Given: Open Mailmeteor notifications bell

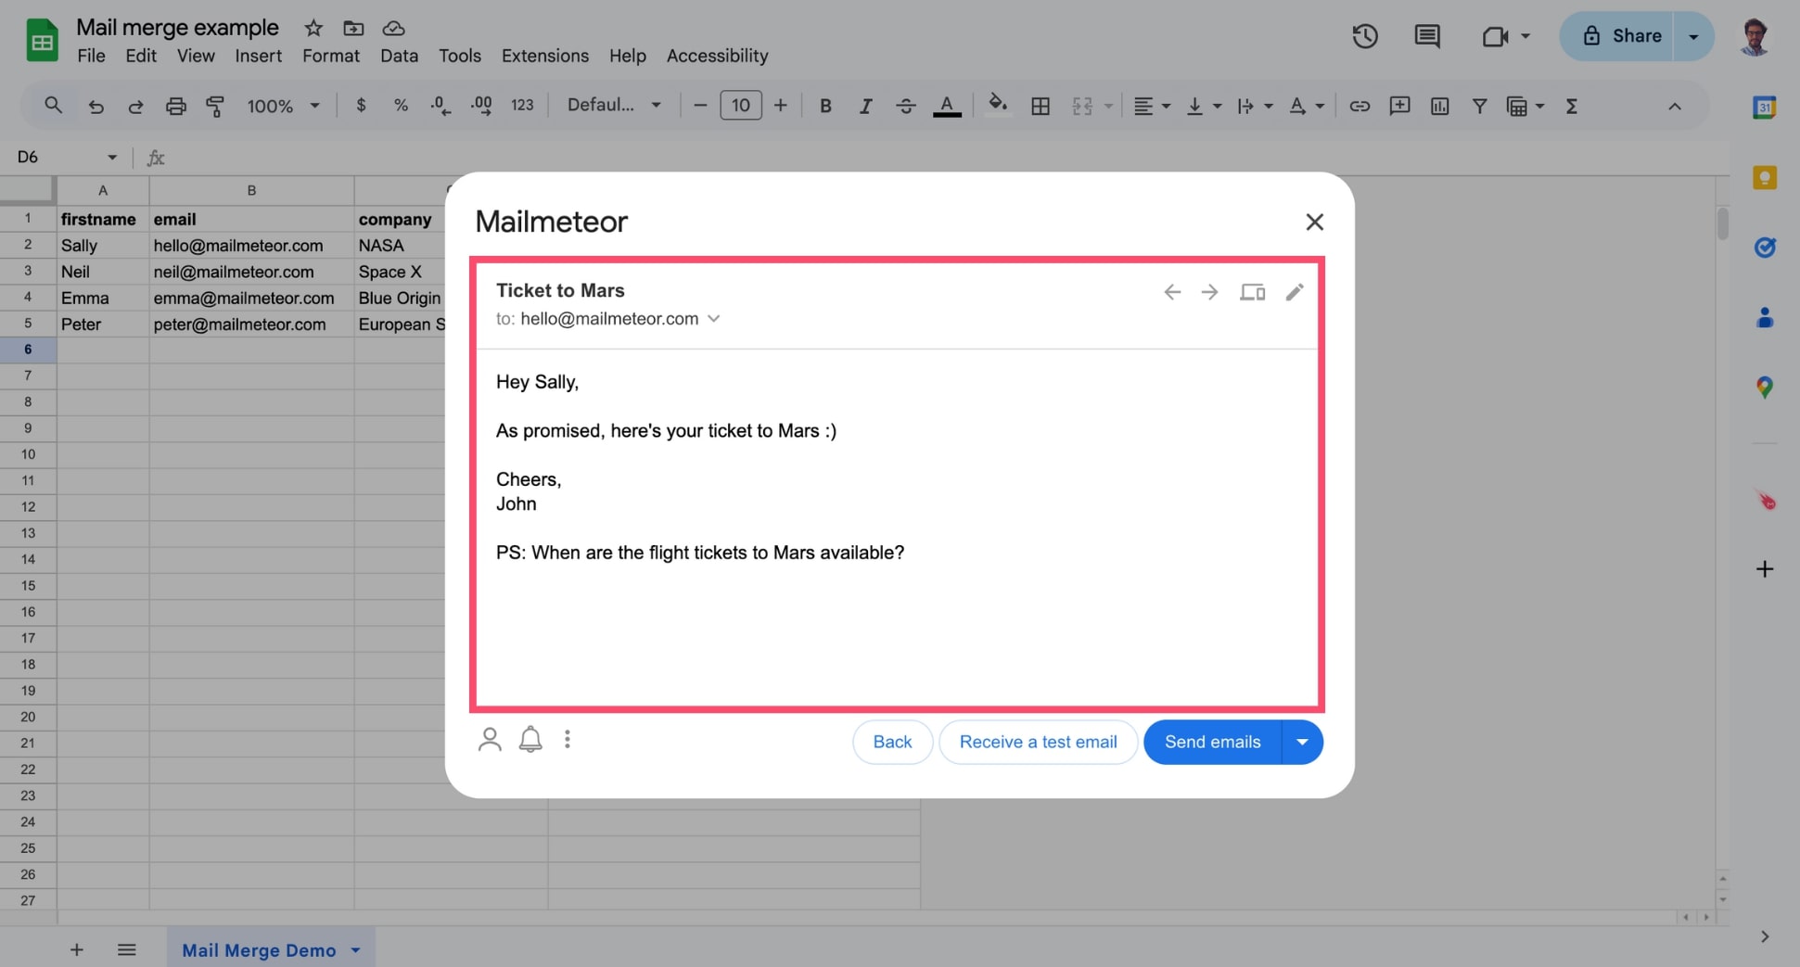Looking at the screenshot, I should (x=530, y=740).
